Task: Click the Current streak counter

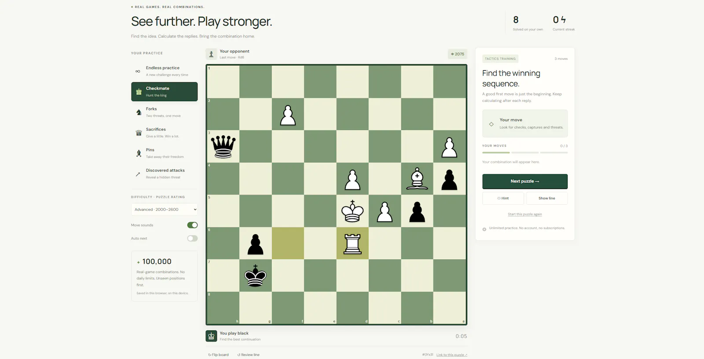Action: pyautogui.click(x=564, y=23)
